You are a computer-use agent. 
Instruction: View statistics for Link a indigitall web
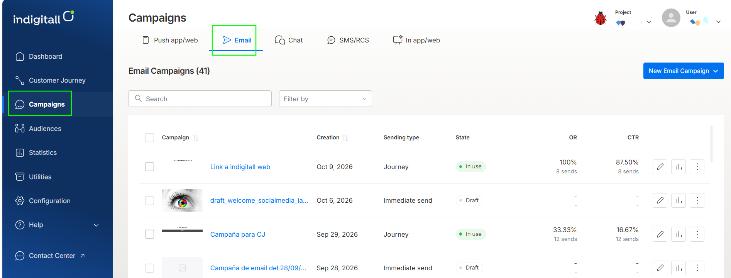pyautogui.click(x=679, y=167)
